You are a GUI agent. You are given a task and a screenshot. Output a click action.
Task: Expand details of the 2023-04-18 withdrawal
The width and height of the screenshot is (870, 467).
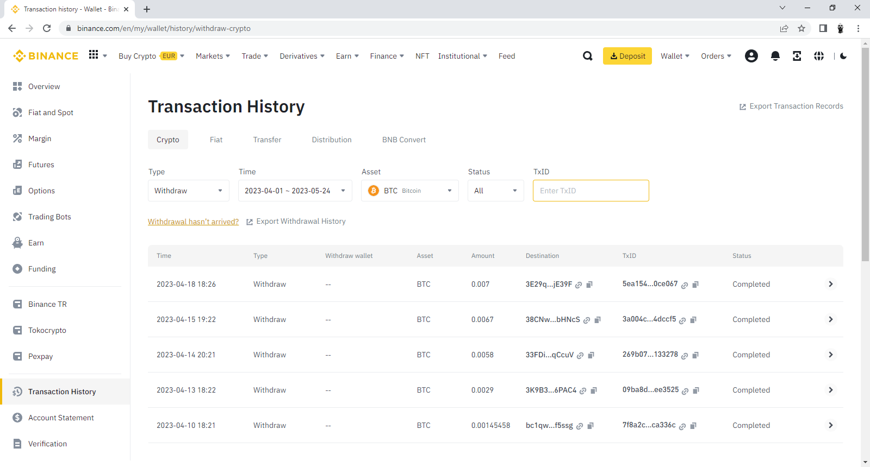(x=830, y=284)
